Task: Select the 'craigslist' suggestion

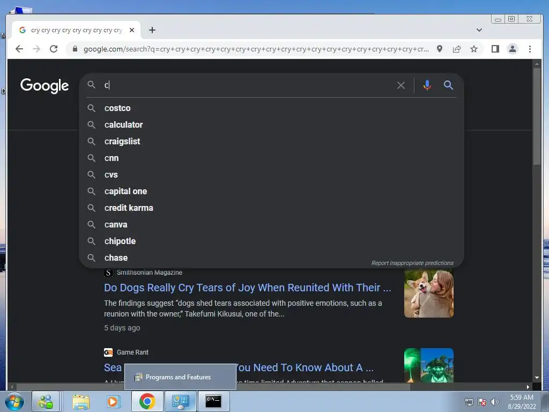Action: (272, 141)
